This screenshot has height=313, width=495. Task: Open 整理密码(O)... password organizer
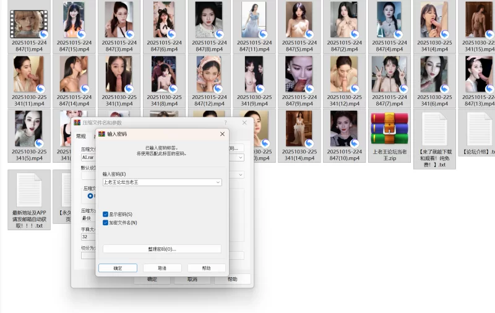coord(162,249)
